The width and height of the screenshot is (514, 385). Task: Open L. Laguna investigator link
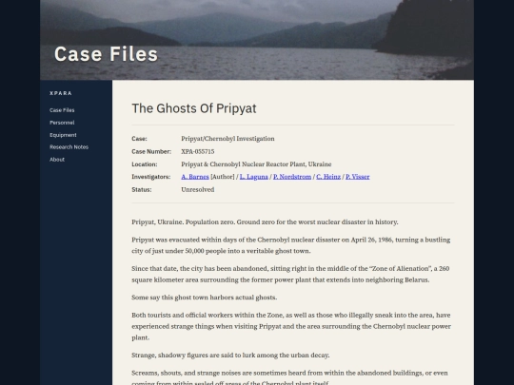(x=254, y=177)
